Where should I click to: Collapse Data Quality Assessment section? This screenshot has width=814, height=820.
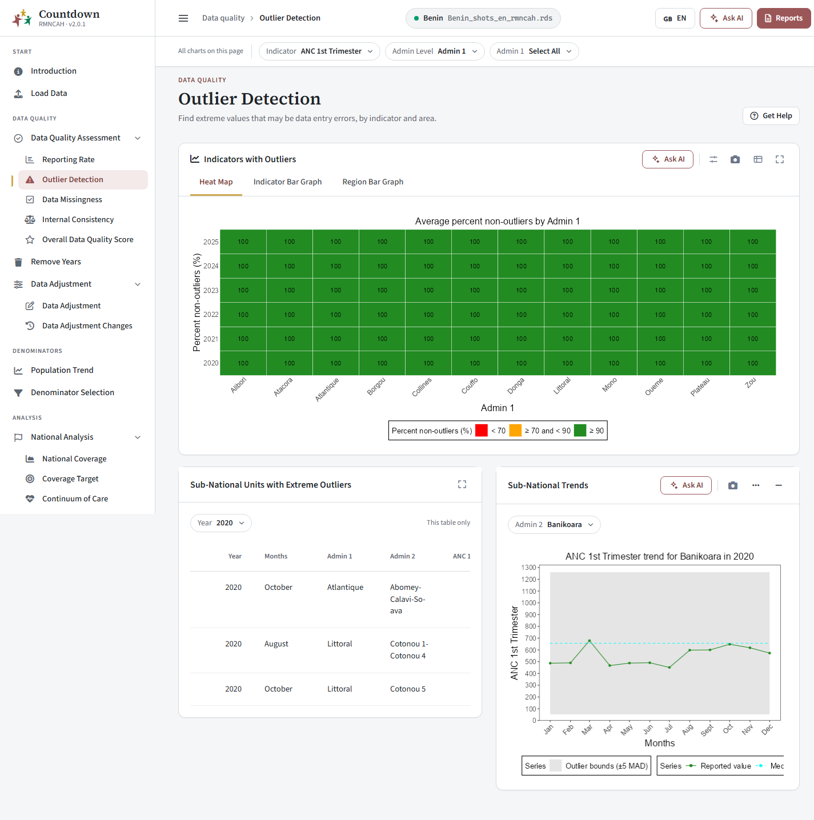pyautogui.click(x=138, y=138)
